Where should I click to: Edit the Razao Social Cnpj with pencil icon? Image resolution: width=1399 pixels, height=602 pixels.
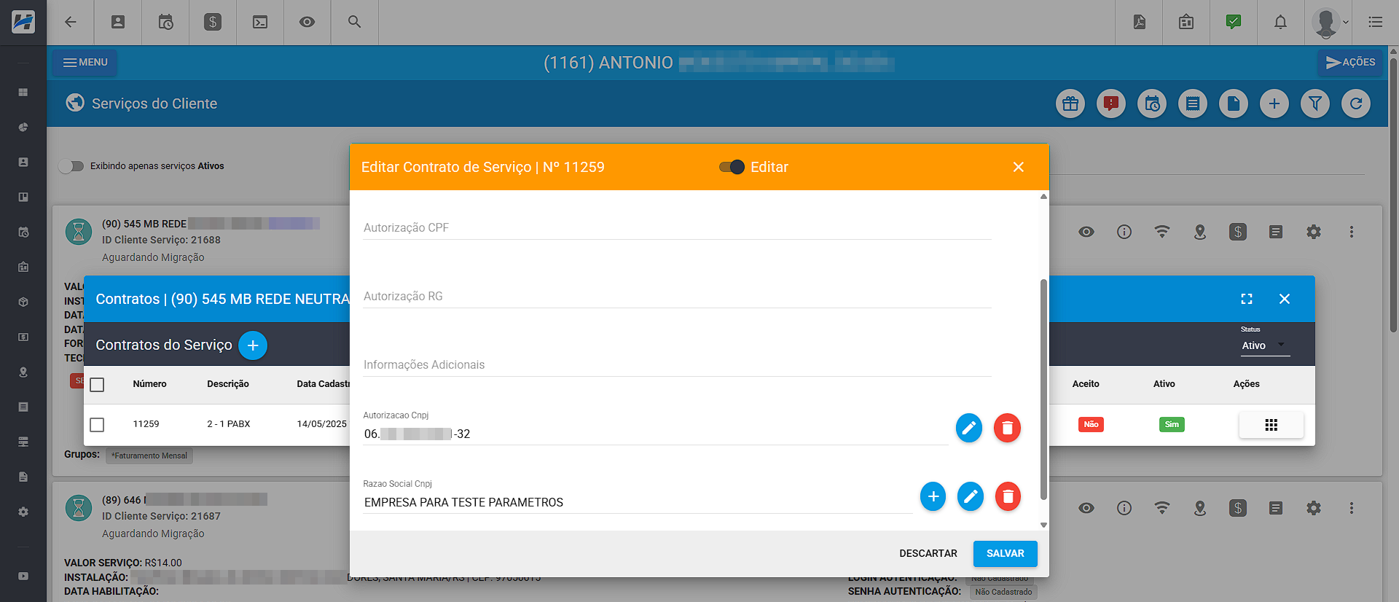[971, 496]
